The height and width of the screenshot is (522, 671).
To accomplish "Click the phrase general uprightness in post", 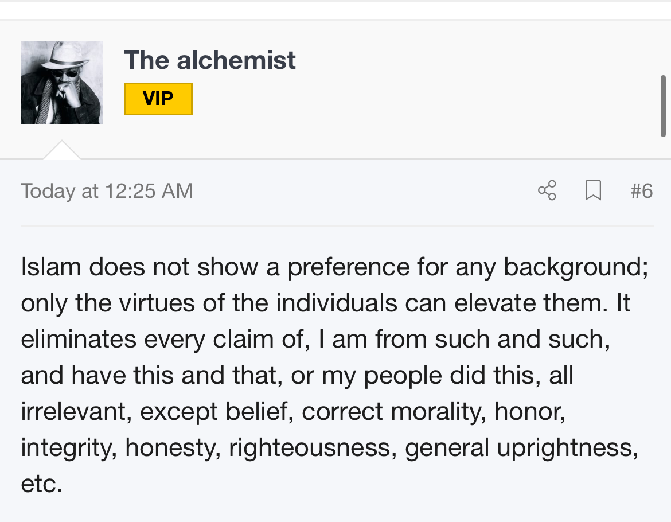I will [x=521, y=449].
